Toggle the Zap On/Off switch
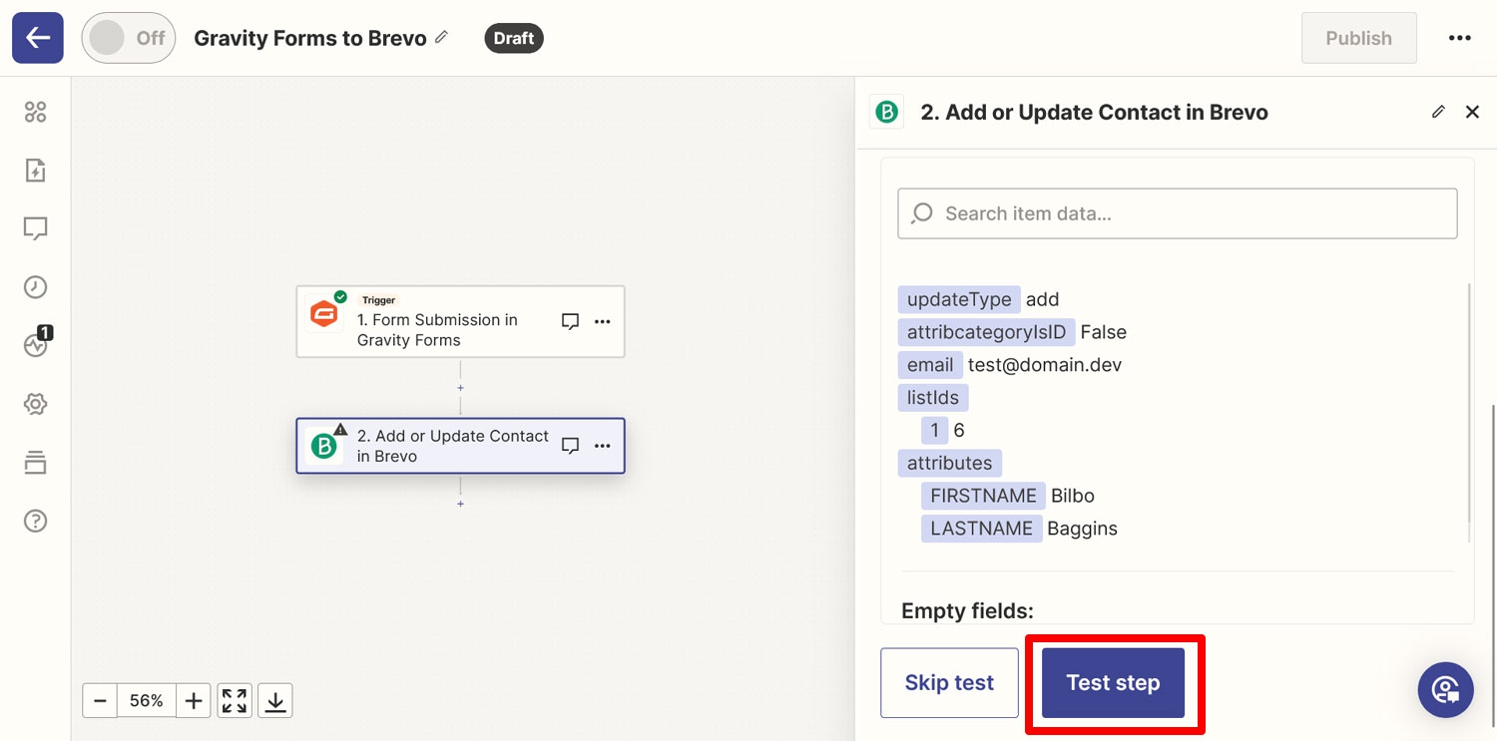 tap(129, 38)
